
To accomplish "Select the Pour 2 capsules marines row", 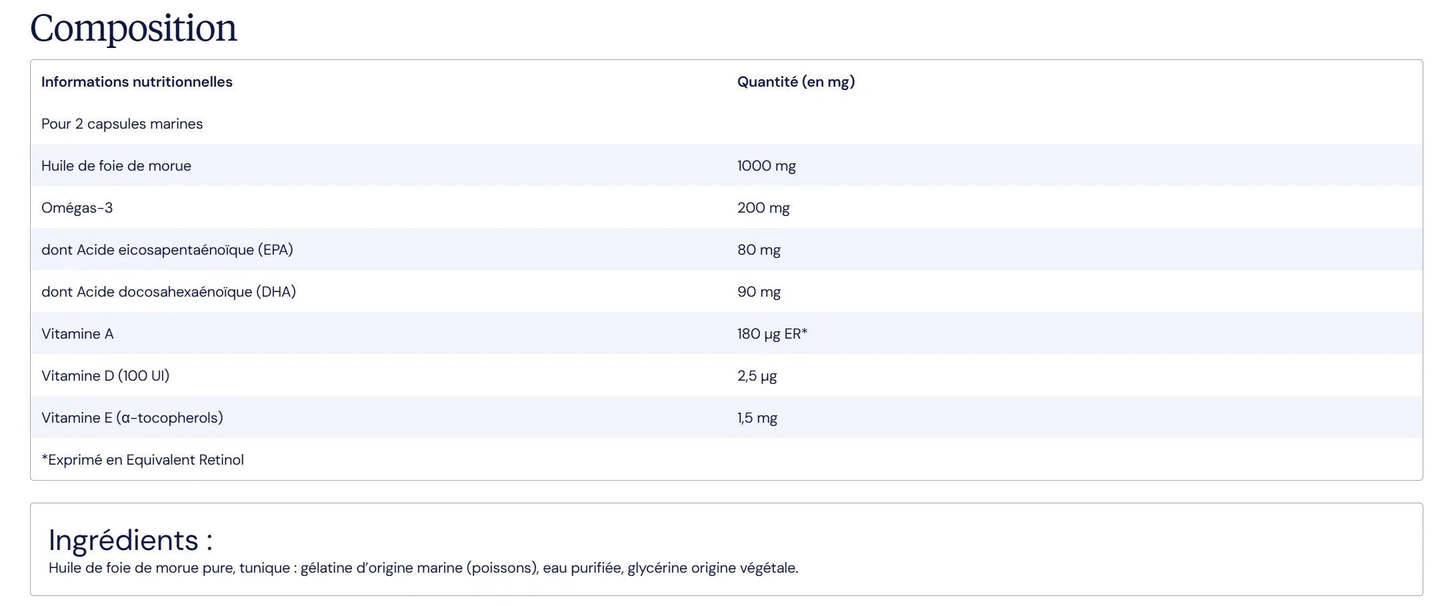I will point(727,123).
